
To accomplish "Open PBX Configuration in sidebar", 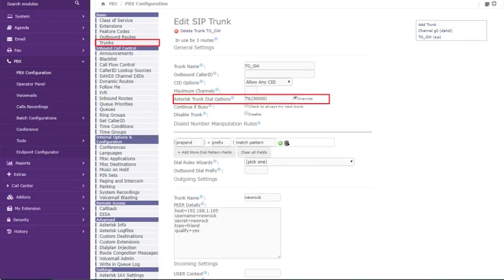I will (x=34, y=73).
